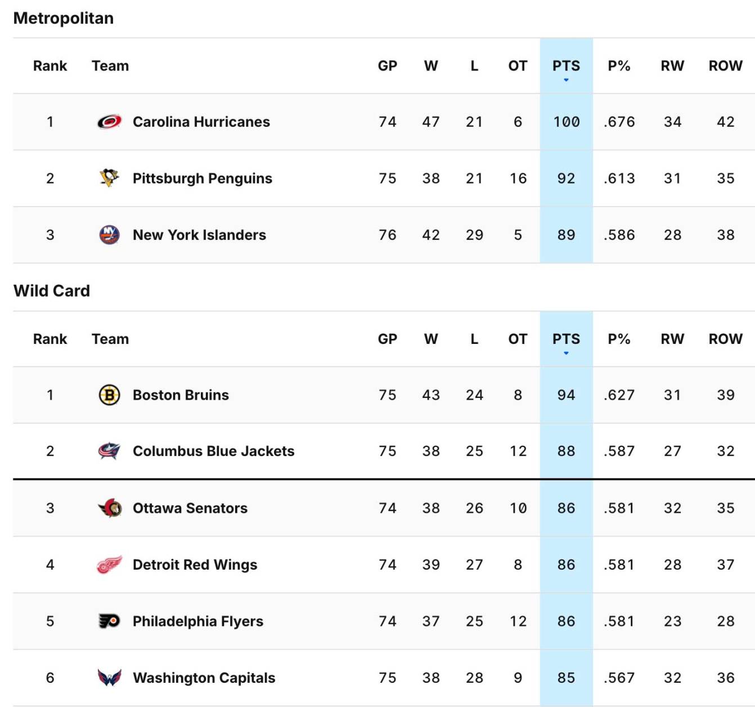This screenshot has height=707, width=755.
Task: Sort Metropolitan standings by P% column
Action: pyautogui.click(x=619, y=66)
